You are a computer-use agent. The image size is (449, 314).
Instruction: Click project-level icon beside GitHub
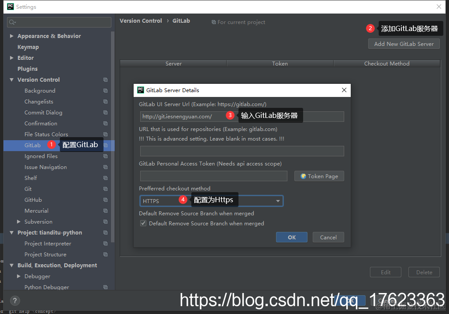pyautogui.click(x=105, y=200)
